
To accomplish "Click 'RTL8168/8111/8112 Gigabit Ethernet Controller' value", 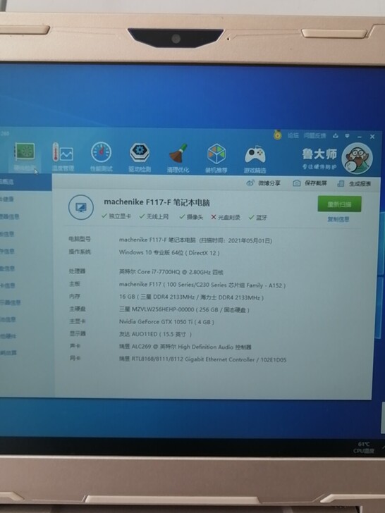I will pyautogui.click(x=202, y=359).
